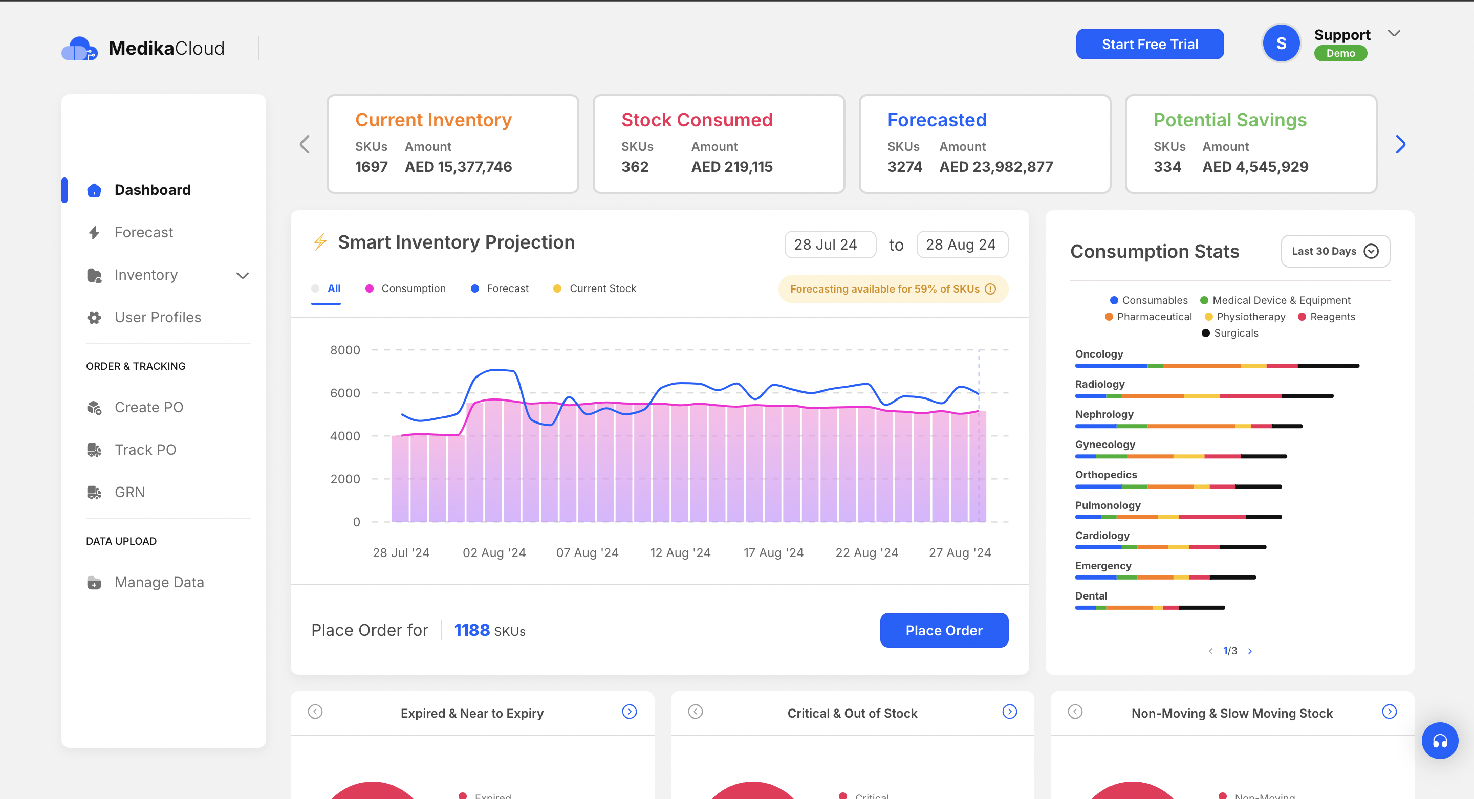
Task: Click the Place Order button
Action: [x=944, y=630]
